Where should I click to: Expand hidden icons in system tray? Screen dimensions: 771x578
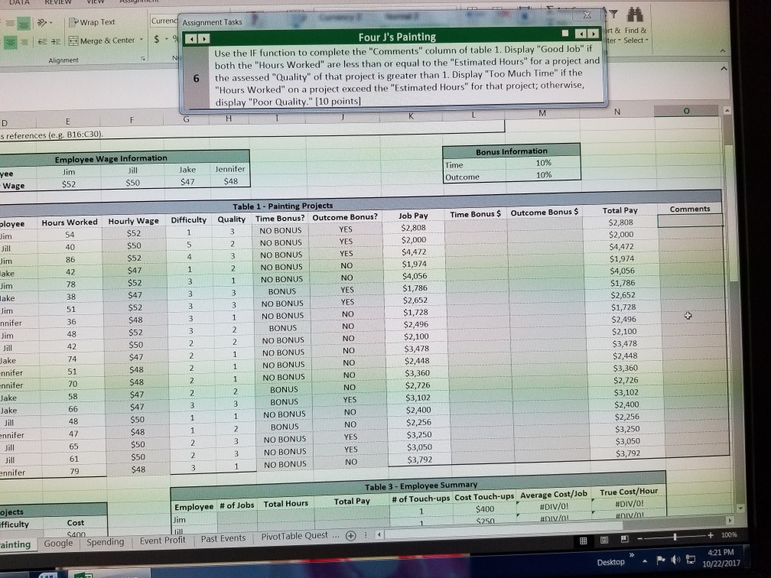pos(644,560)
